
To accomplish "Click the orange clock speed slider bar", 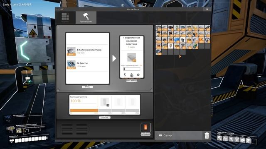I will (x=84, y=111).
